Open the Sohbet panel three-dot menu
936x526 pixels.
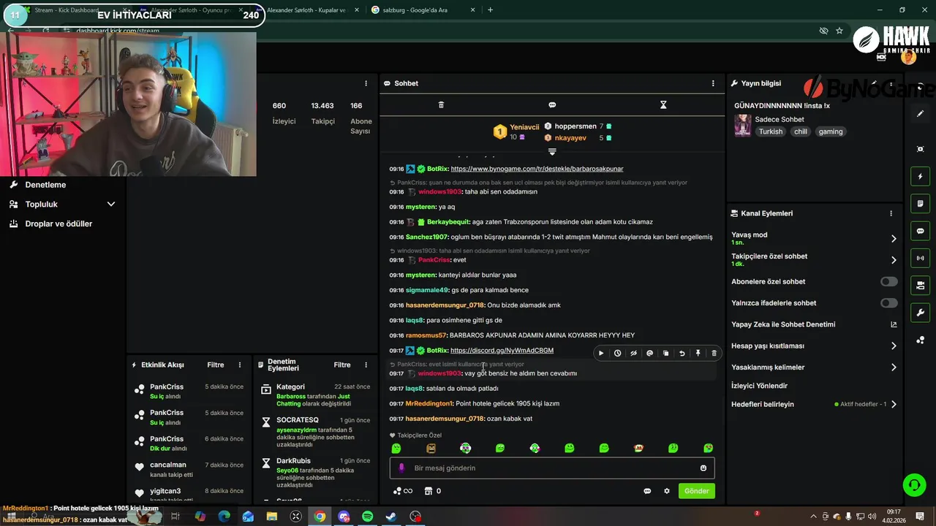tap(713, 83)
